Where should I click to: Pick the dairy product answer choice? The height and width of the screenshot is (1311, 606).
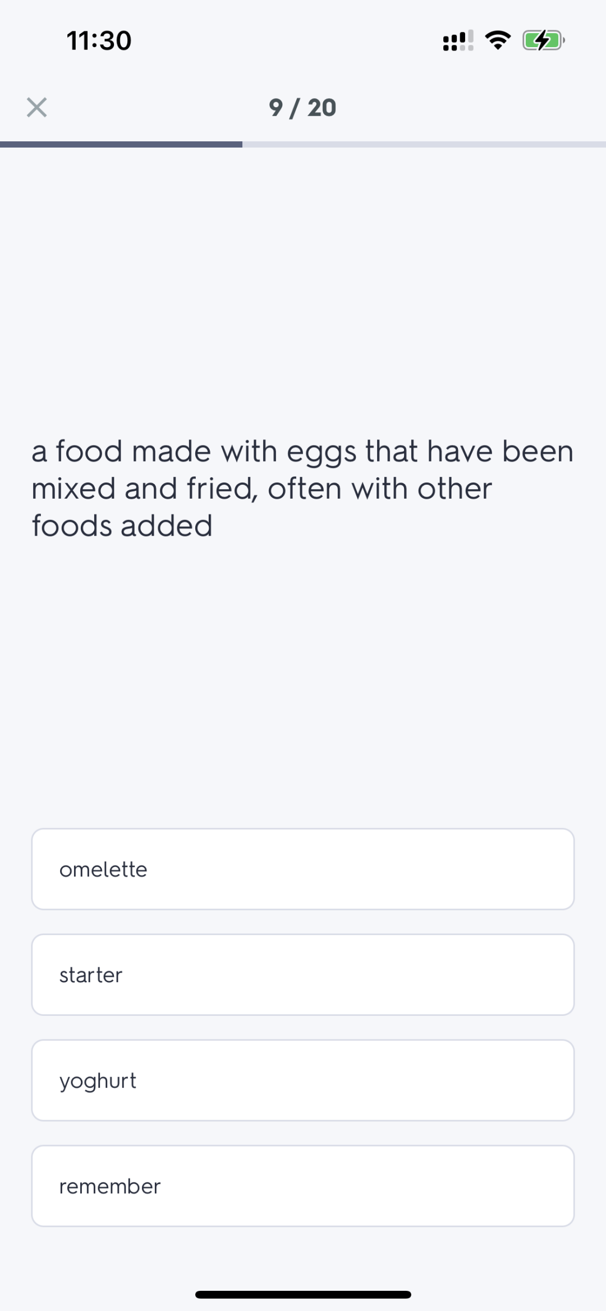[x=303, y=1080]
